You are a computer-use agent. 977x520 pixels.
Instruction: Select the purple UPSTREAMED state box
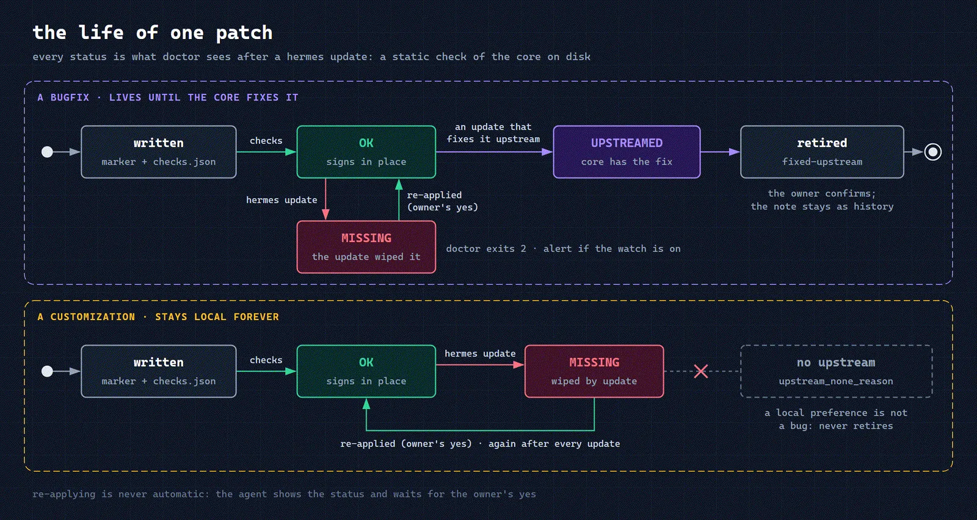click(x=627, y=152)
